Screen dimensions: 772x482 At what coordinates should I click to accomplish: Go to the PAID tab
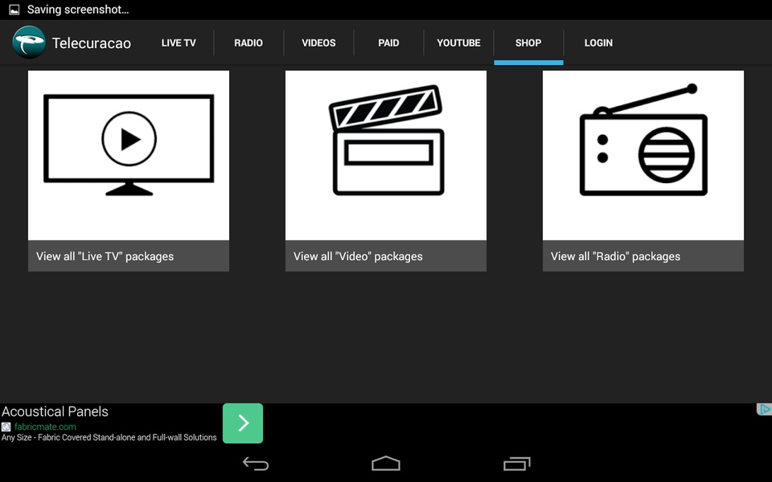tap(388, 43)
